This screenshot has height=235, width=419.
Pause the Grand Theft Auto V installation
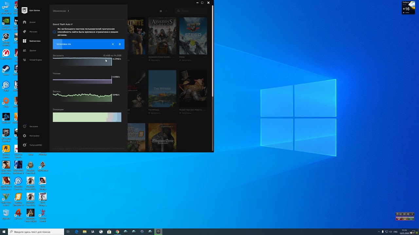tap(120, 44)
